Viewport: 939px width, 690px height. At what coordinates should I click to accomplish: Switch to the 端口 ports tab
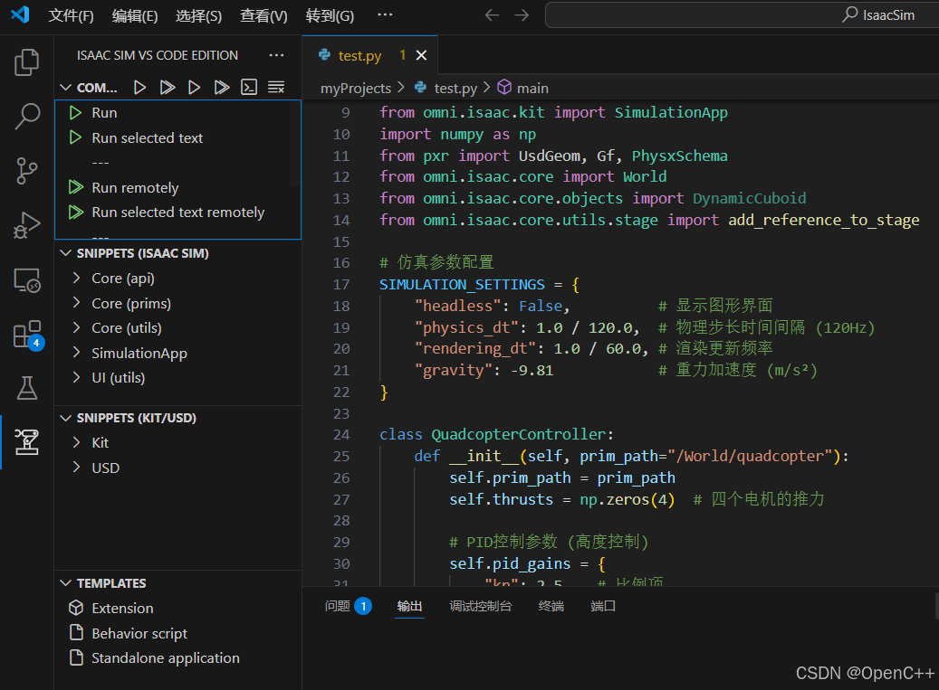click(x=603, y=606)
